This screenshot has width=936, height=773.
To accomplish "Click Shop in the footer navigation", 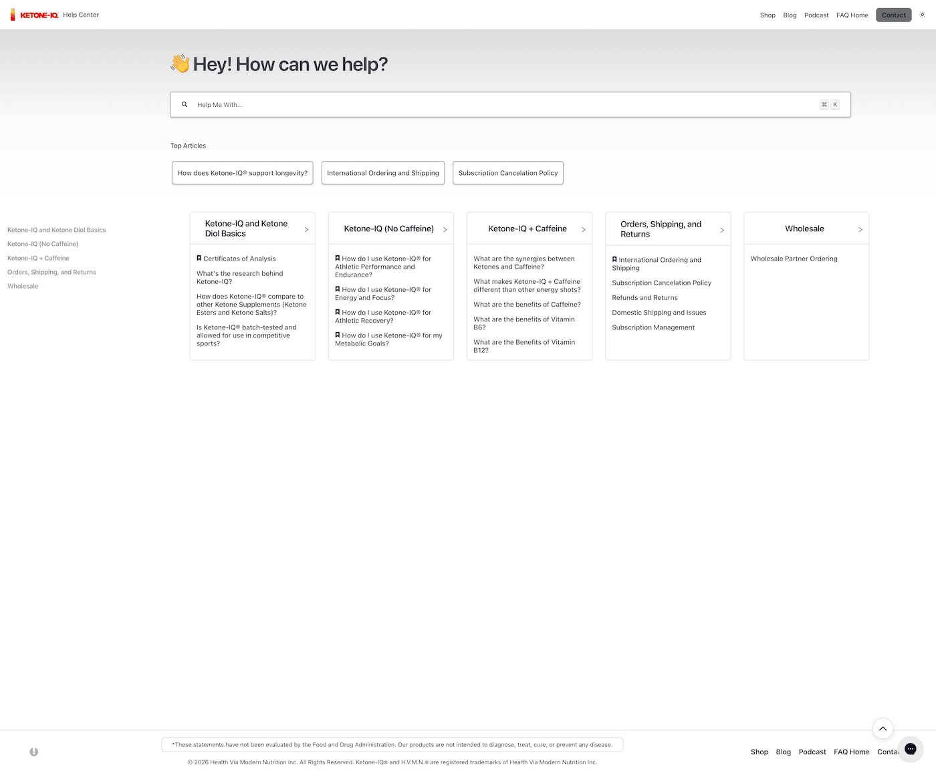I will point(759,752).
